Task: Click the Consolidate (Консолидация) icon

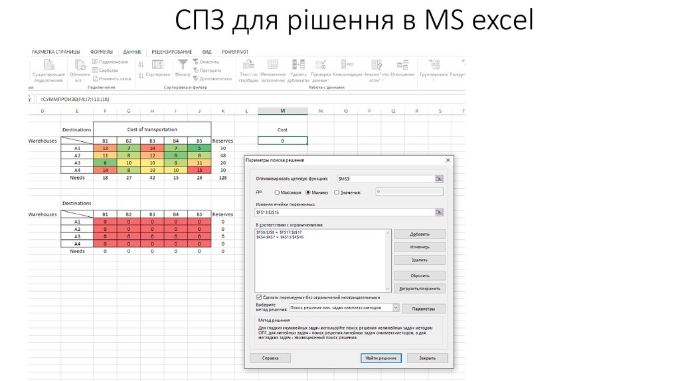Action: tap(347, 65)
